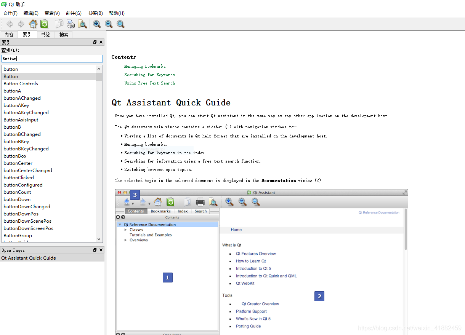Follow the Managing Bookmarks link

click(145, 66)
